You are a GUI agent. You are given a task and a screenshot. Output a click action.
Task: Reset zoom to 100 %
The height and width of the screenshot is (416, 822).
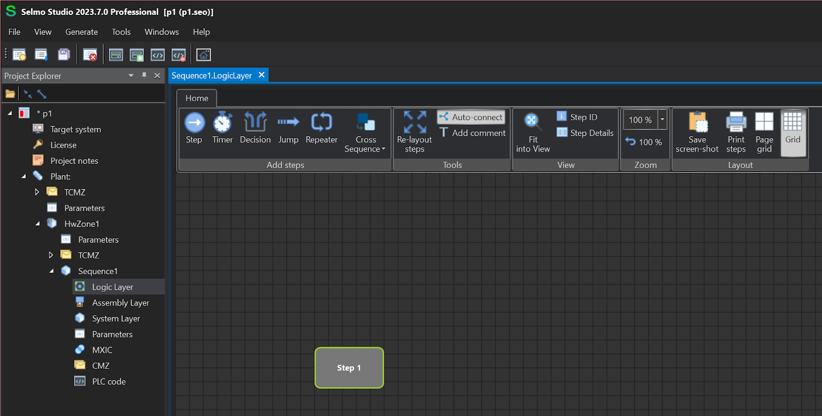click(x=643, y=142)
